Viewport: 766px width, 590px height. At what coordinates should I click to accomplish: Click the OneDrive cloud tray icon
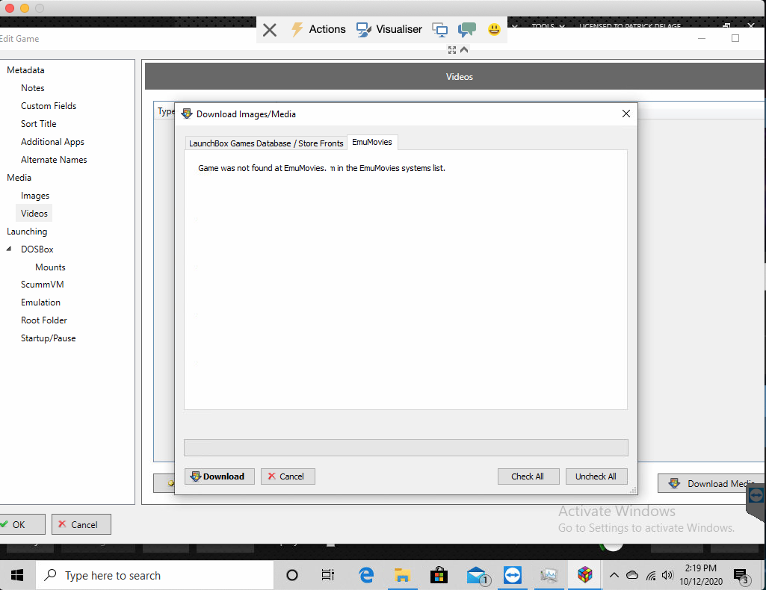[632, 575]
